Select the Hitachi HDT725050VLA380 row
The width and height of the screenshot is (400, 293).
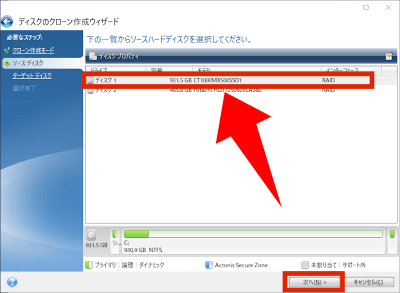[x=241, y=90]
